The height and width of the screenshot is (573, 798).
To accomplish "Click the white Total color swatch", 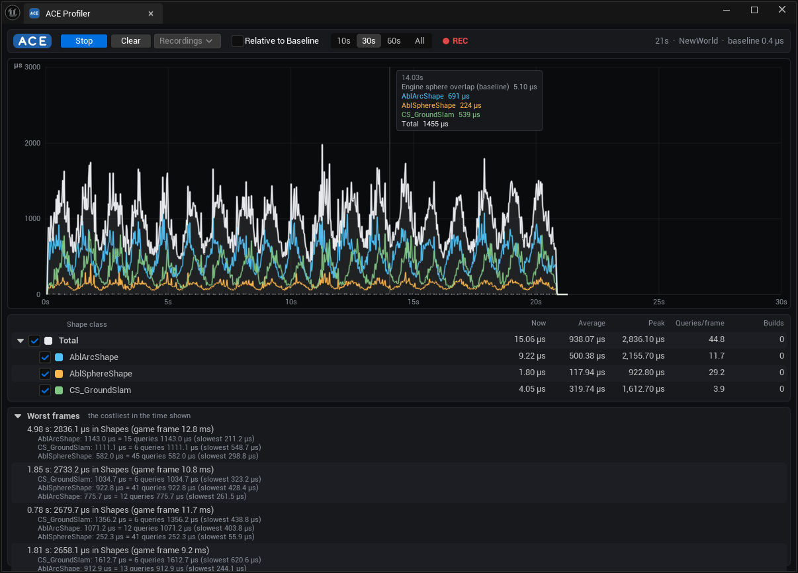I will 48,341.
